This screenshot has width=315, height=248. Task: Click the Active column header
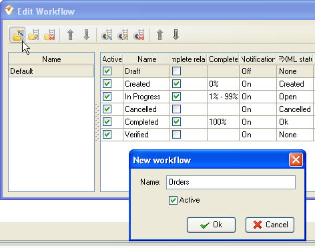coord(112,59)
